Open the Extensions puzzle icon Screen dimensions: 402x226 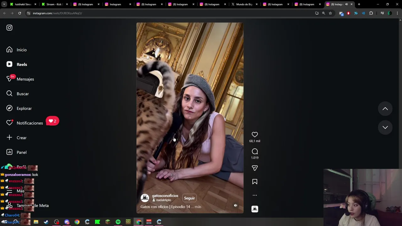[x=371, y=13]
